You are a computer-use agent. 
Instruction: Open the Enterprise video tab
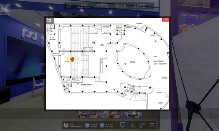(102, 6)
